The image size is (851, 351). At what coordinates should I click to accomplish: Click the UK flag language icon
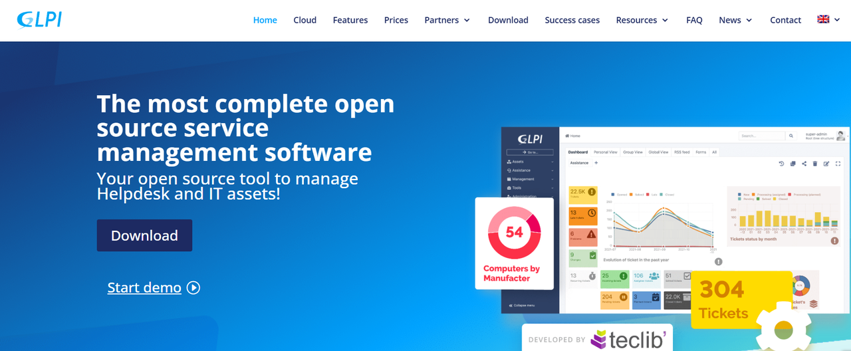click(823, 19)
